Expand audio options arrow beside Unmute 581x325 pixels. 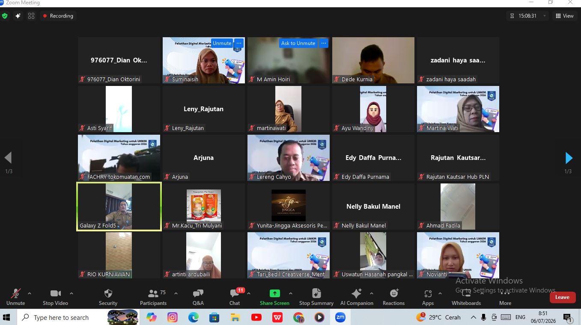point(30,293)
